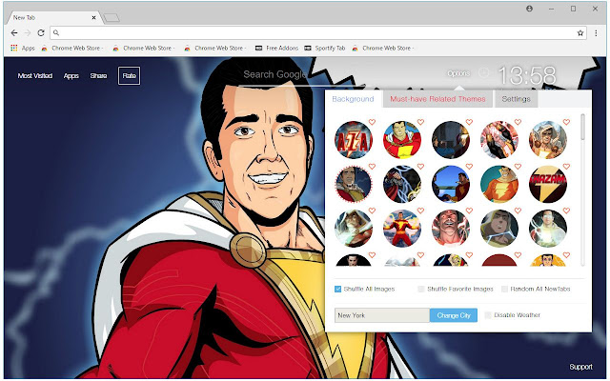Select the glowing-chest Shazam thumbnail in third row
The width and height of the screenshot is (610, 381).
click(x=548, y=229)
